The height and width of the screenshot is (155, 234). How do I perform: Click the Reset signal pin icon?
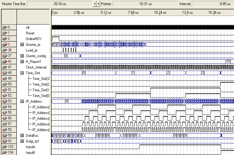tap(4, 33)
